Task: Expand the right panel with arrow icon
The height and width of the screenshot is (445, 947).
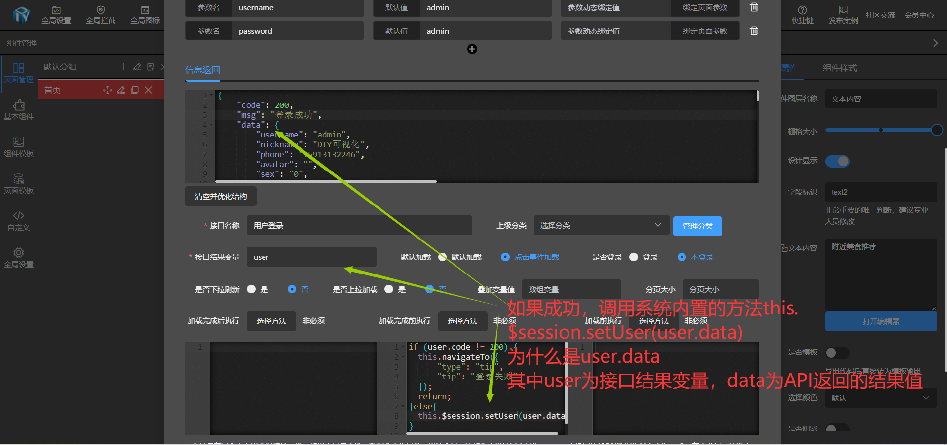Action: pos(935,43)
